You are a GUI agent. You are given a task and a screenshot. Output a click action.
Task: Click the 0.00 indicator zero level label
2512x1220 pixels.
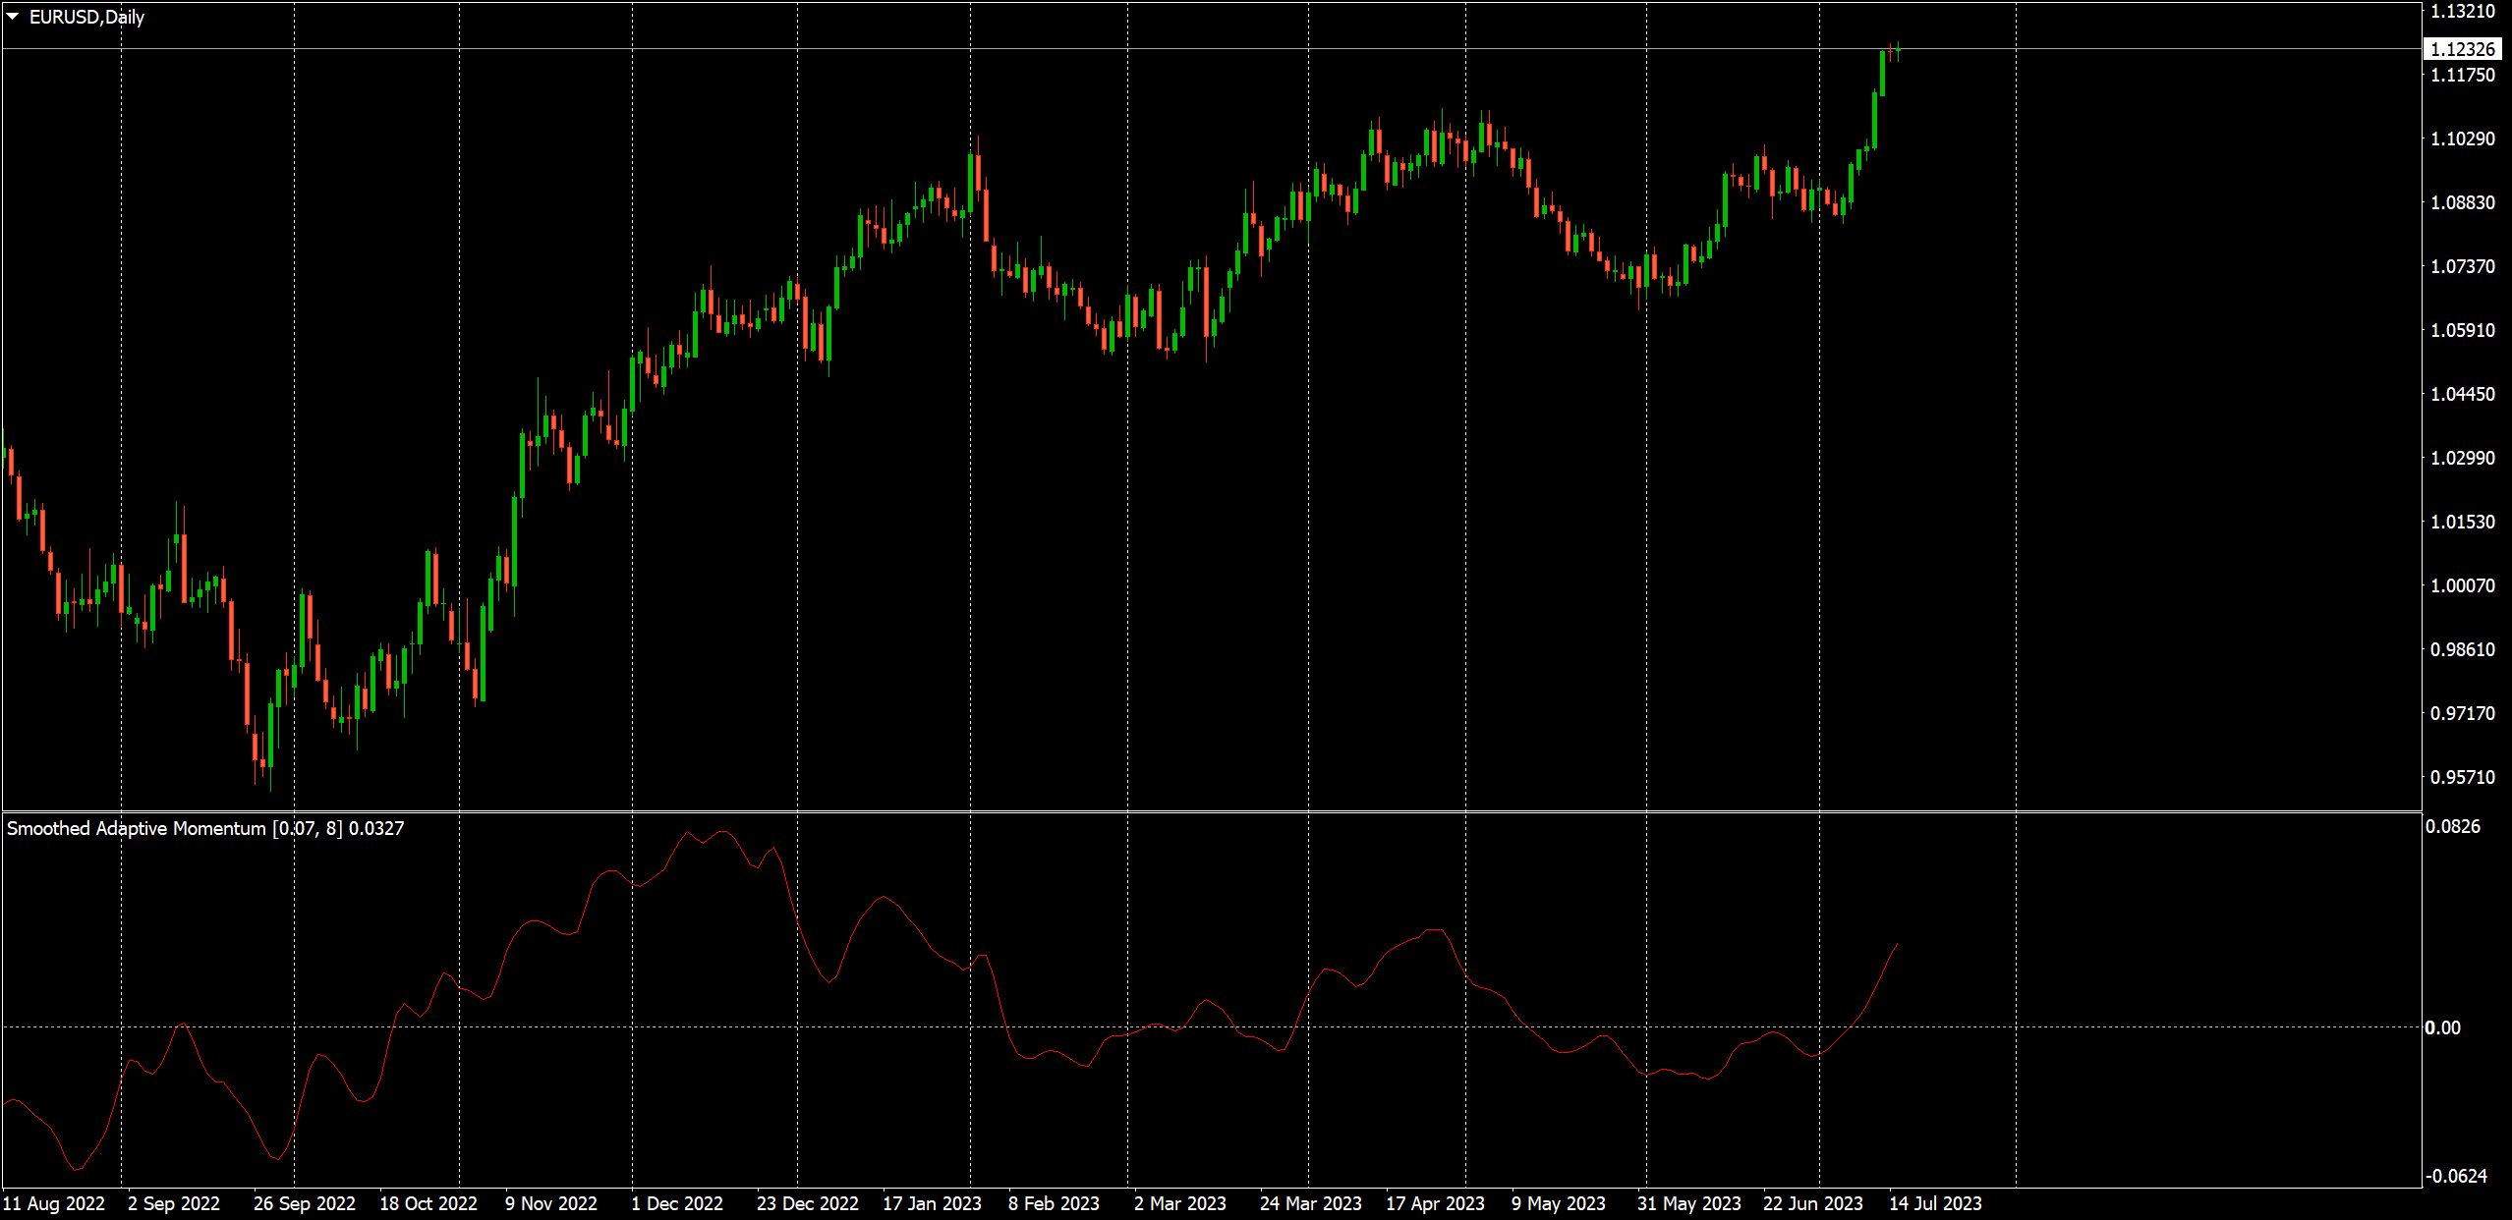click(x=2442, y=1027)
